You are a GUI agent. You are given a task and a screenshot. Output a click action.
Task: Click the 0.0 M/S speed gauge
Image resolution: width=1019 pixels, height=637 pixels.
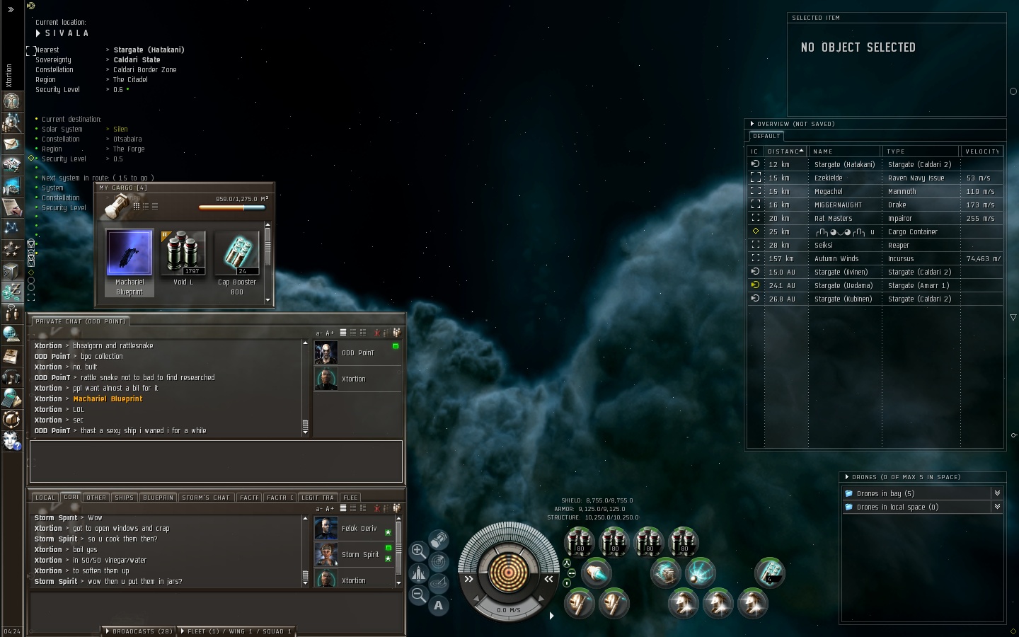[508, 609]
